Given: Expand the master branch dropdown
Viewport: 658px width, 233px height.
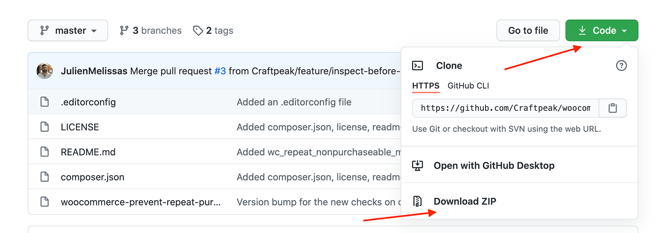Looking at the screenshot, I should [68, 31].
